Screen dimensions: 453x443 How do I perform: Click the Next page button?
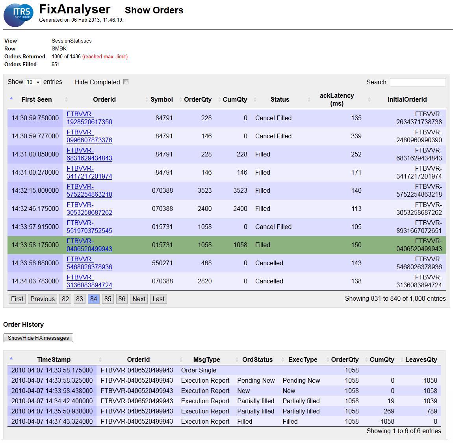point(139,299)
